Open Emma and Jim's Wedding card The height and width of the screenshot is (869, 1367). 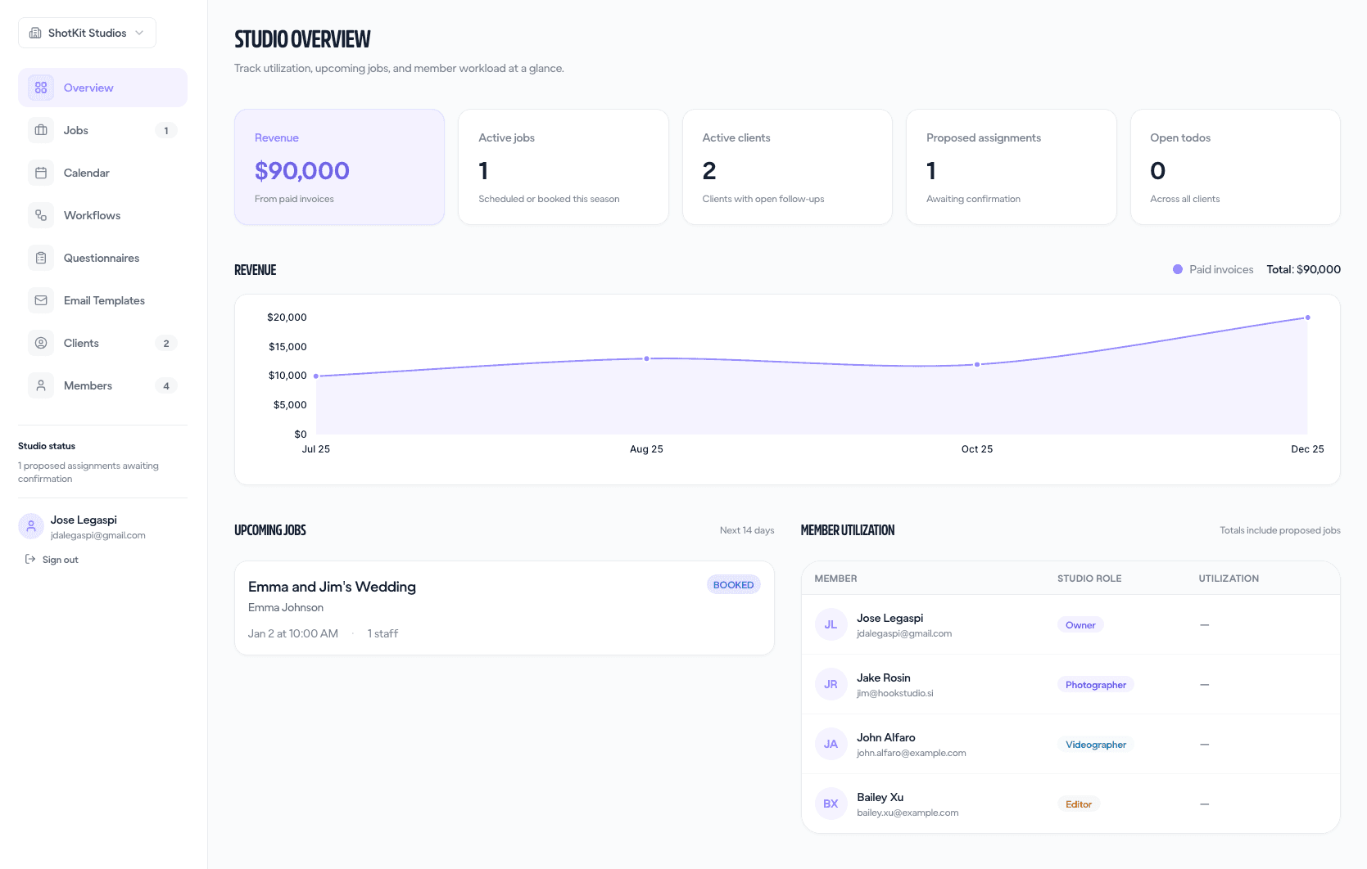pyautogui.click(x=504, y=608)
